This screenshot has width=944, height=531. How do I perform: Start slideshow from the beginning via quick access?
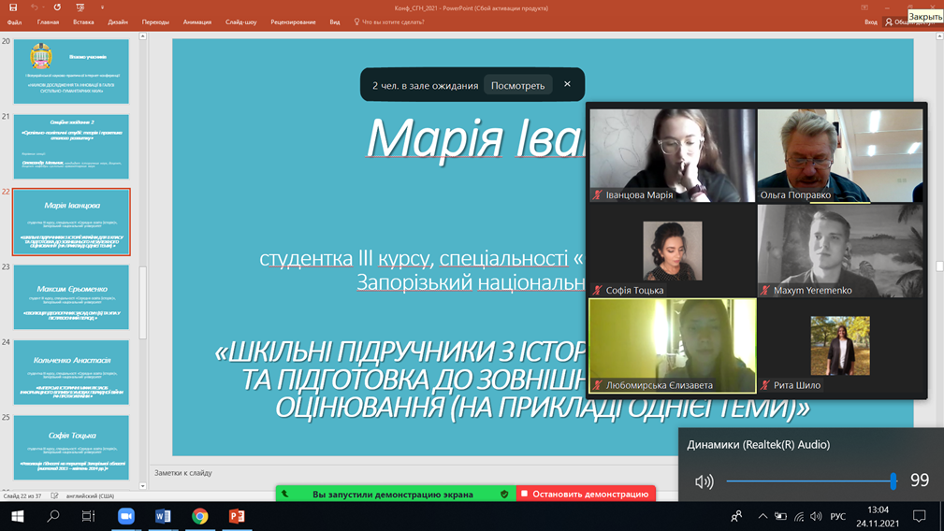[80, 7]
